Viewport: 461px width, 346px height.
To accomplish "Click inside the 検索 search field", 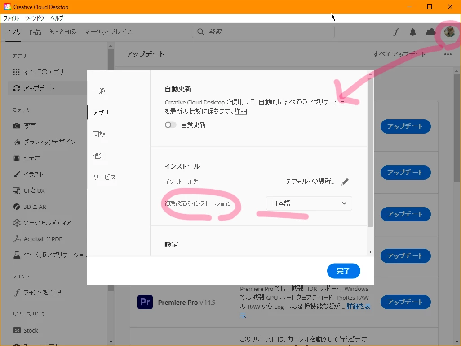I will point(263,32).
